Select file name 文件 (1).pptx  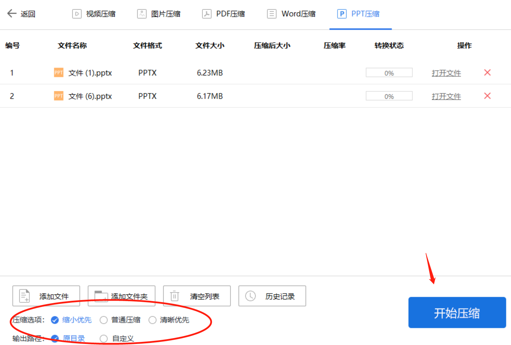(x=90, y=73)
